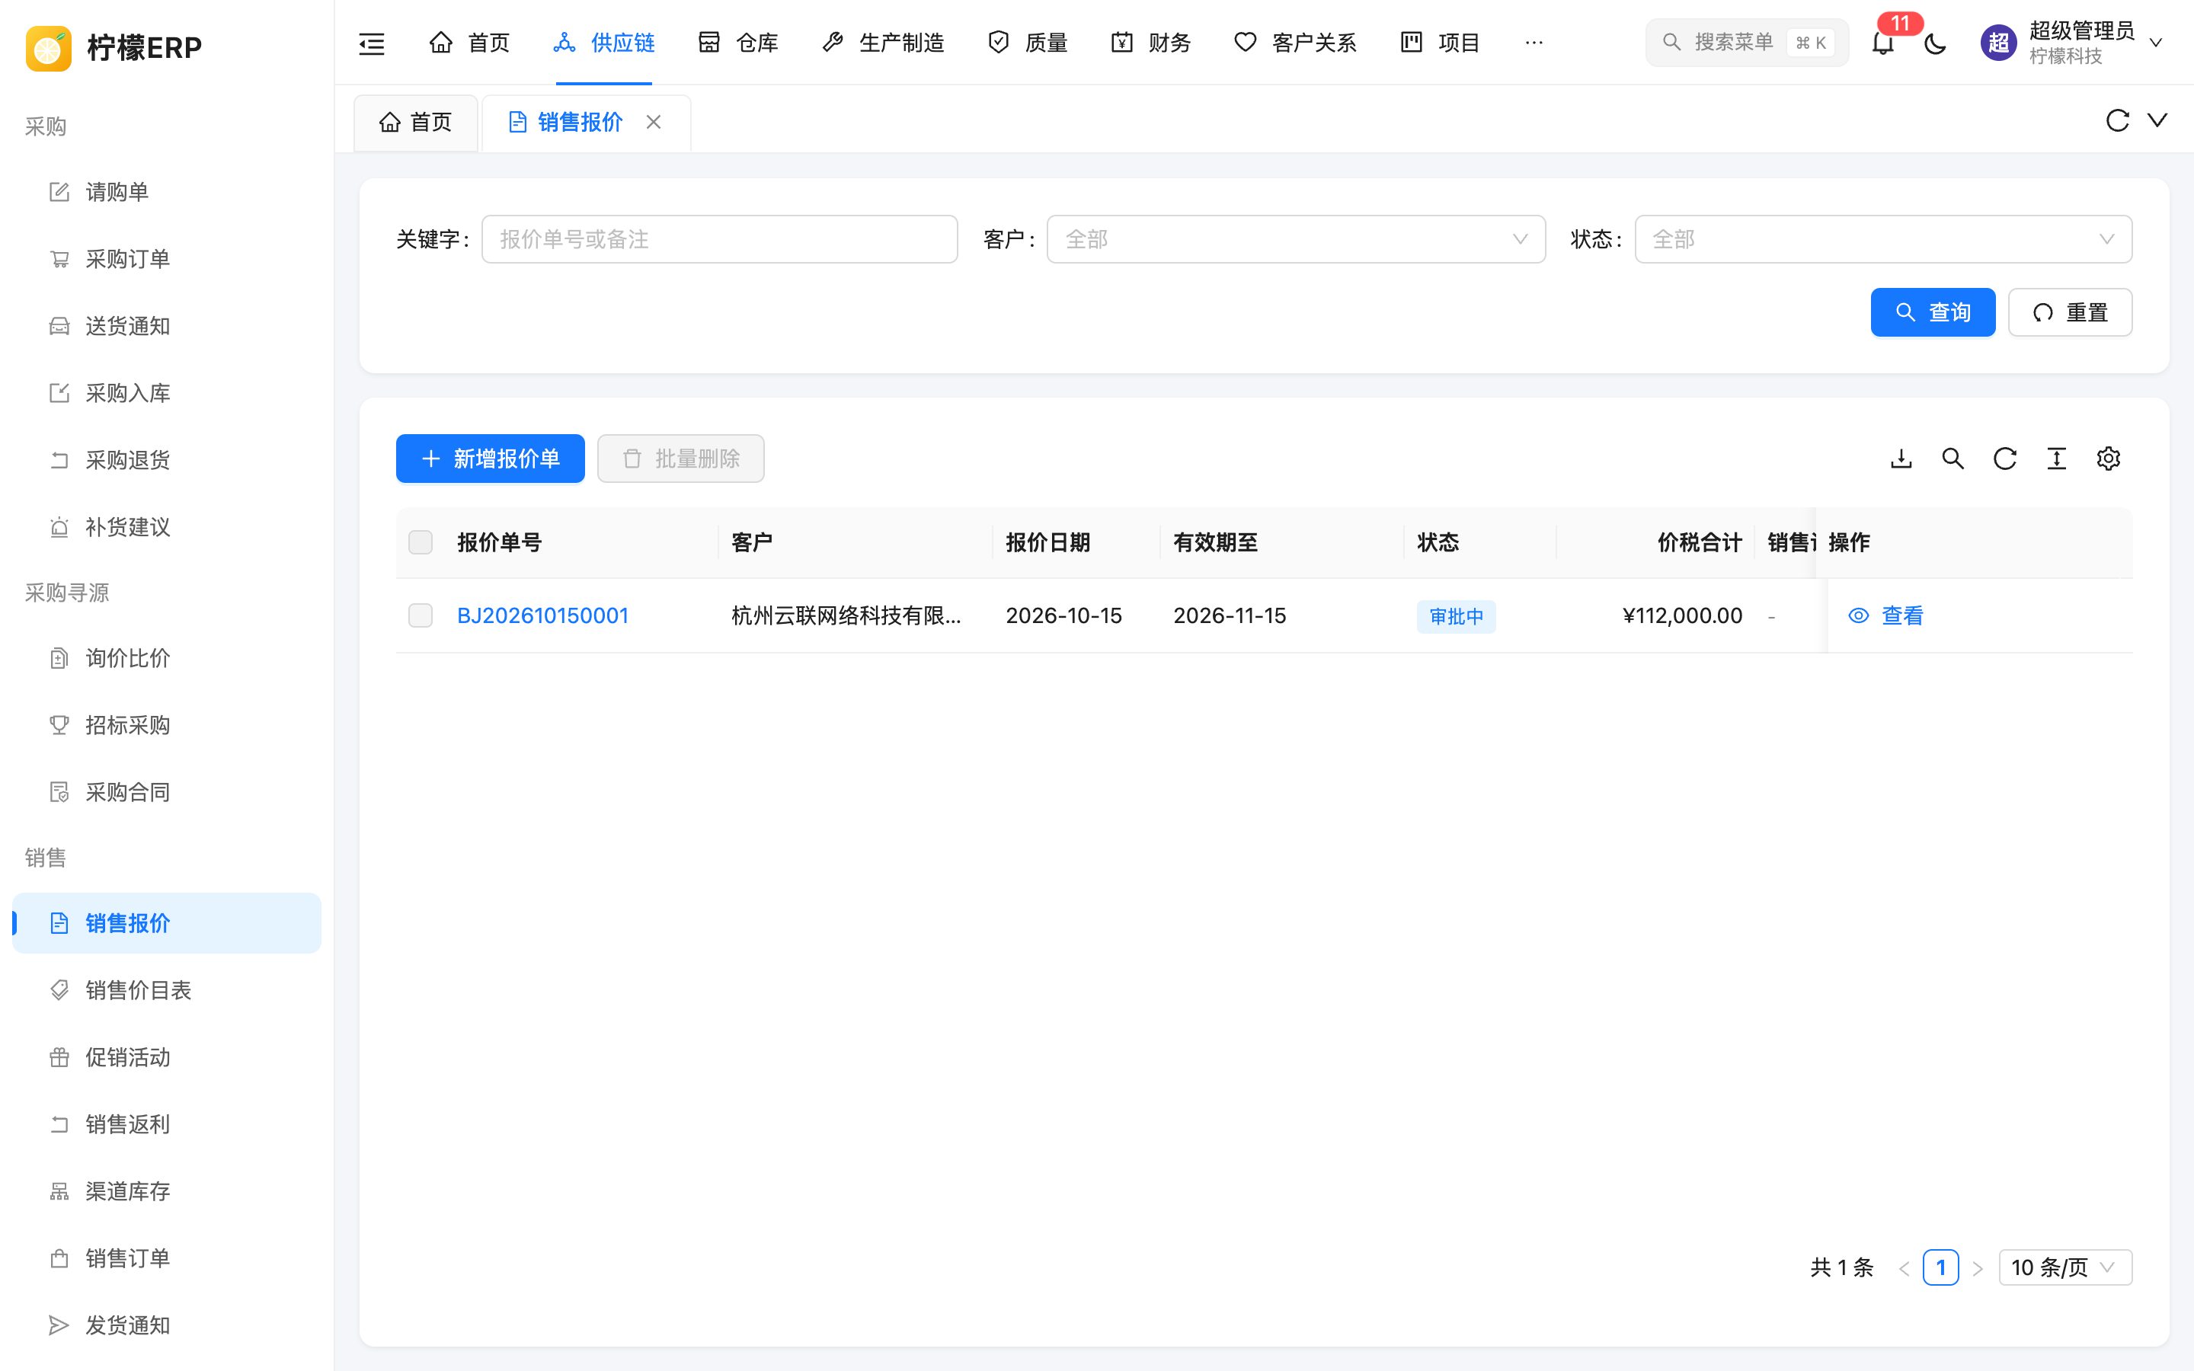
Task: Change table row density icon
Action: (2056, 459)
